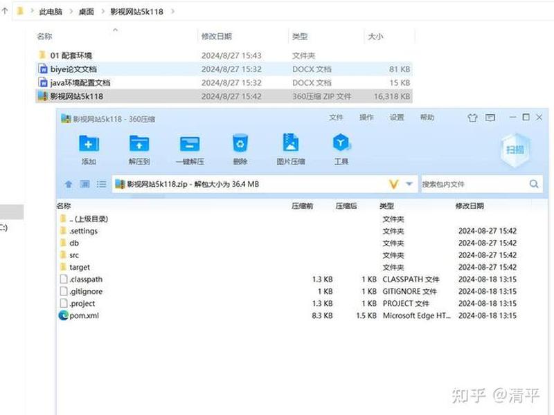
Task: Click the Explorer up arrow navigation button
Action: coord(5,11)
